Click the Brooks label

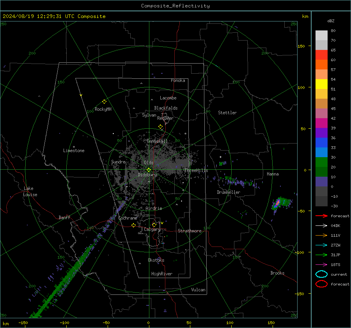click(x=277, y=273)
